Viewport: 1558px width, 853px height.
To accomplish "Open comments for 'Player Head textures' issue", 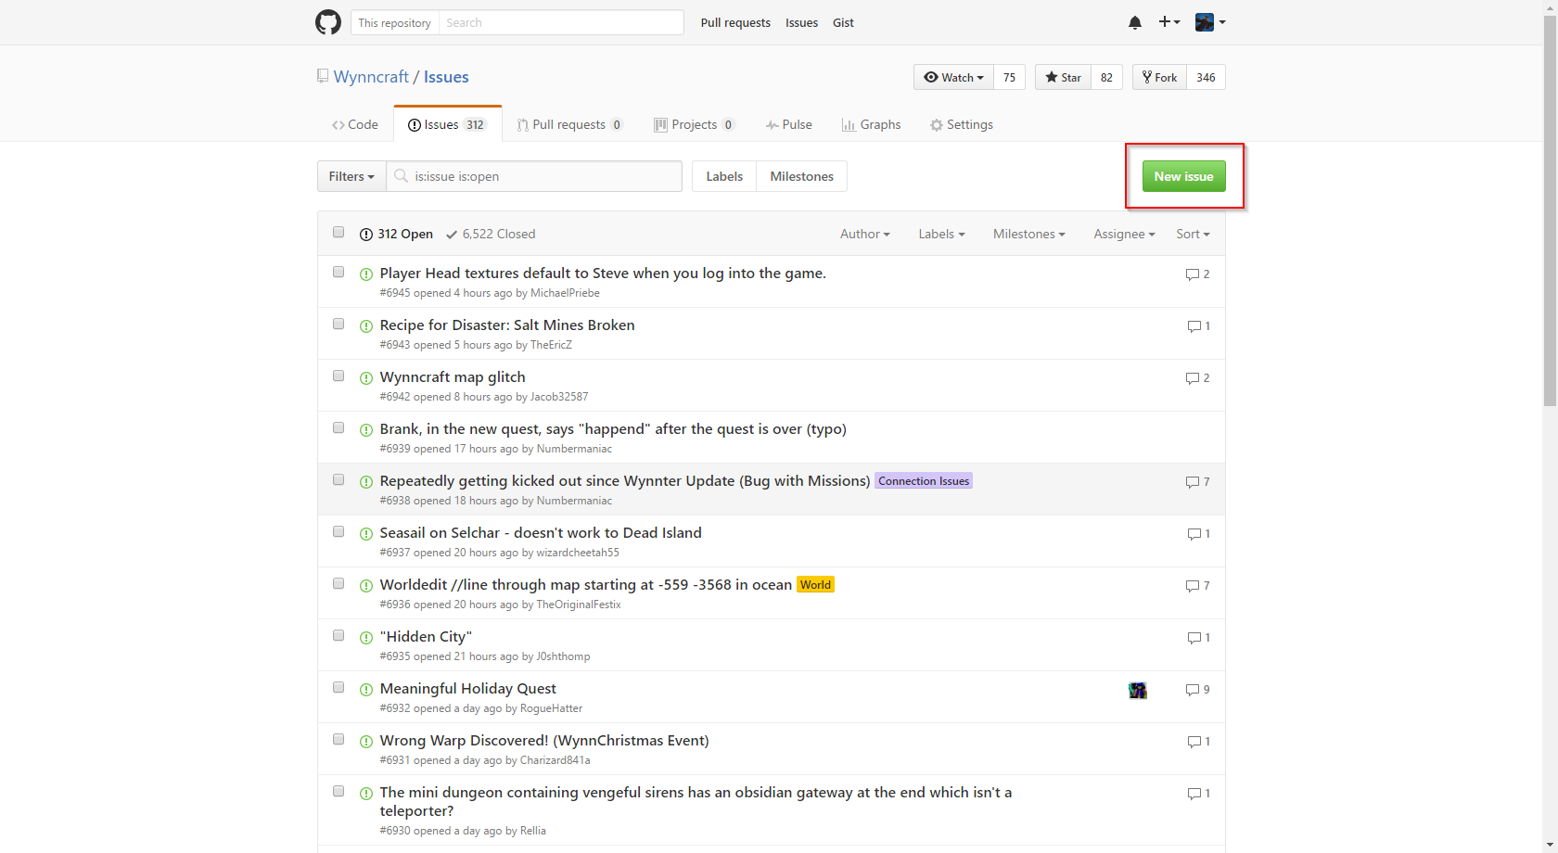I will click(x=1197, y=274).
